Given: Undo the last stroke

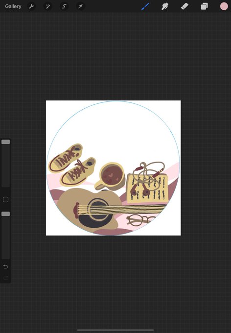Looking at the screenshot, I should coord(6,266).
